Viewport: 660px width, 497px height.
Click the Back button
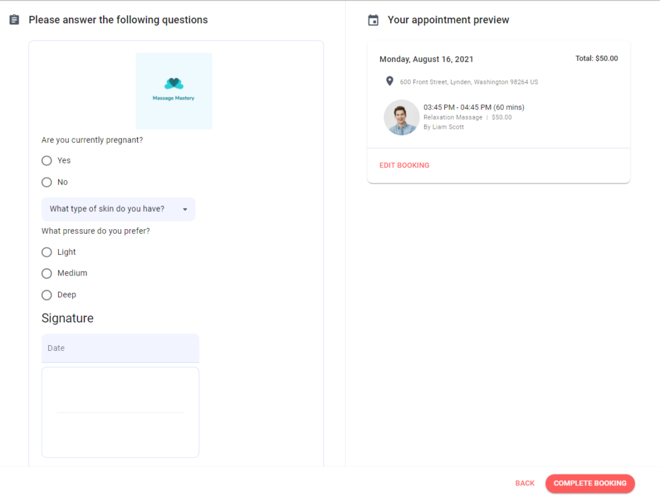[x=525, y=483]
